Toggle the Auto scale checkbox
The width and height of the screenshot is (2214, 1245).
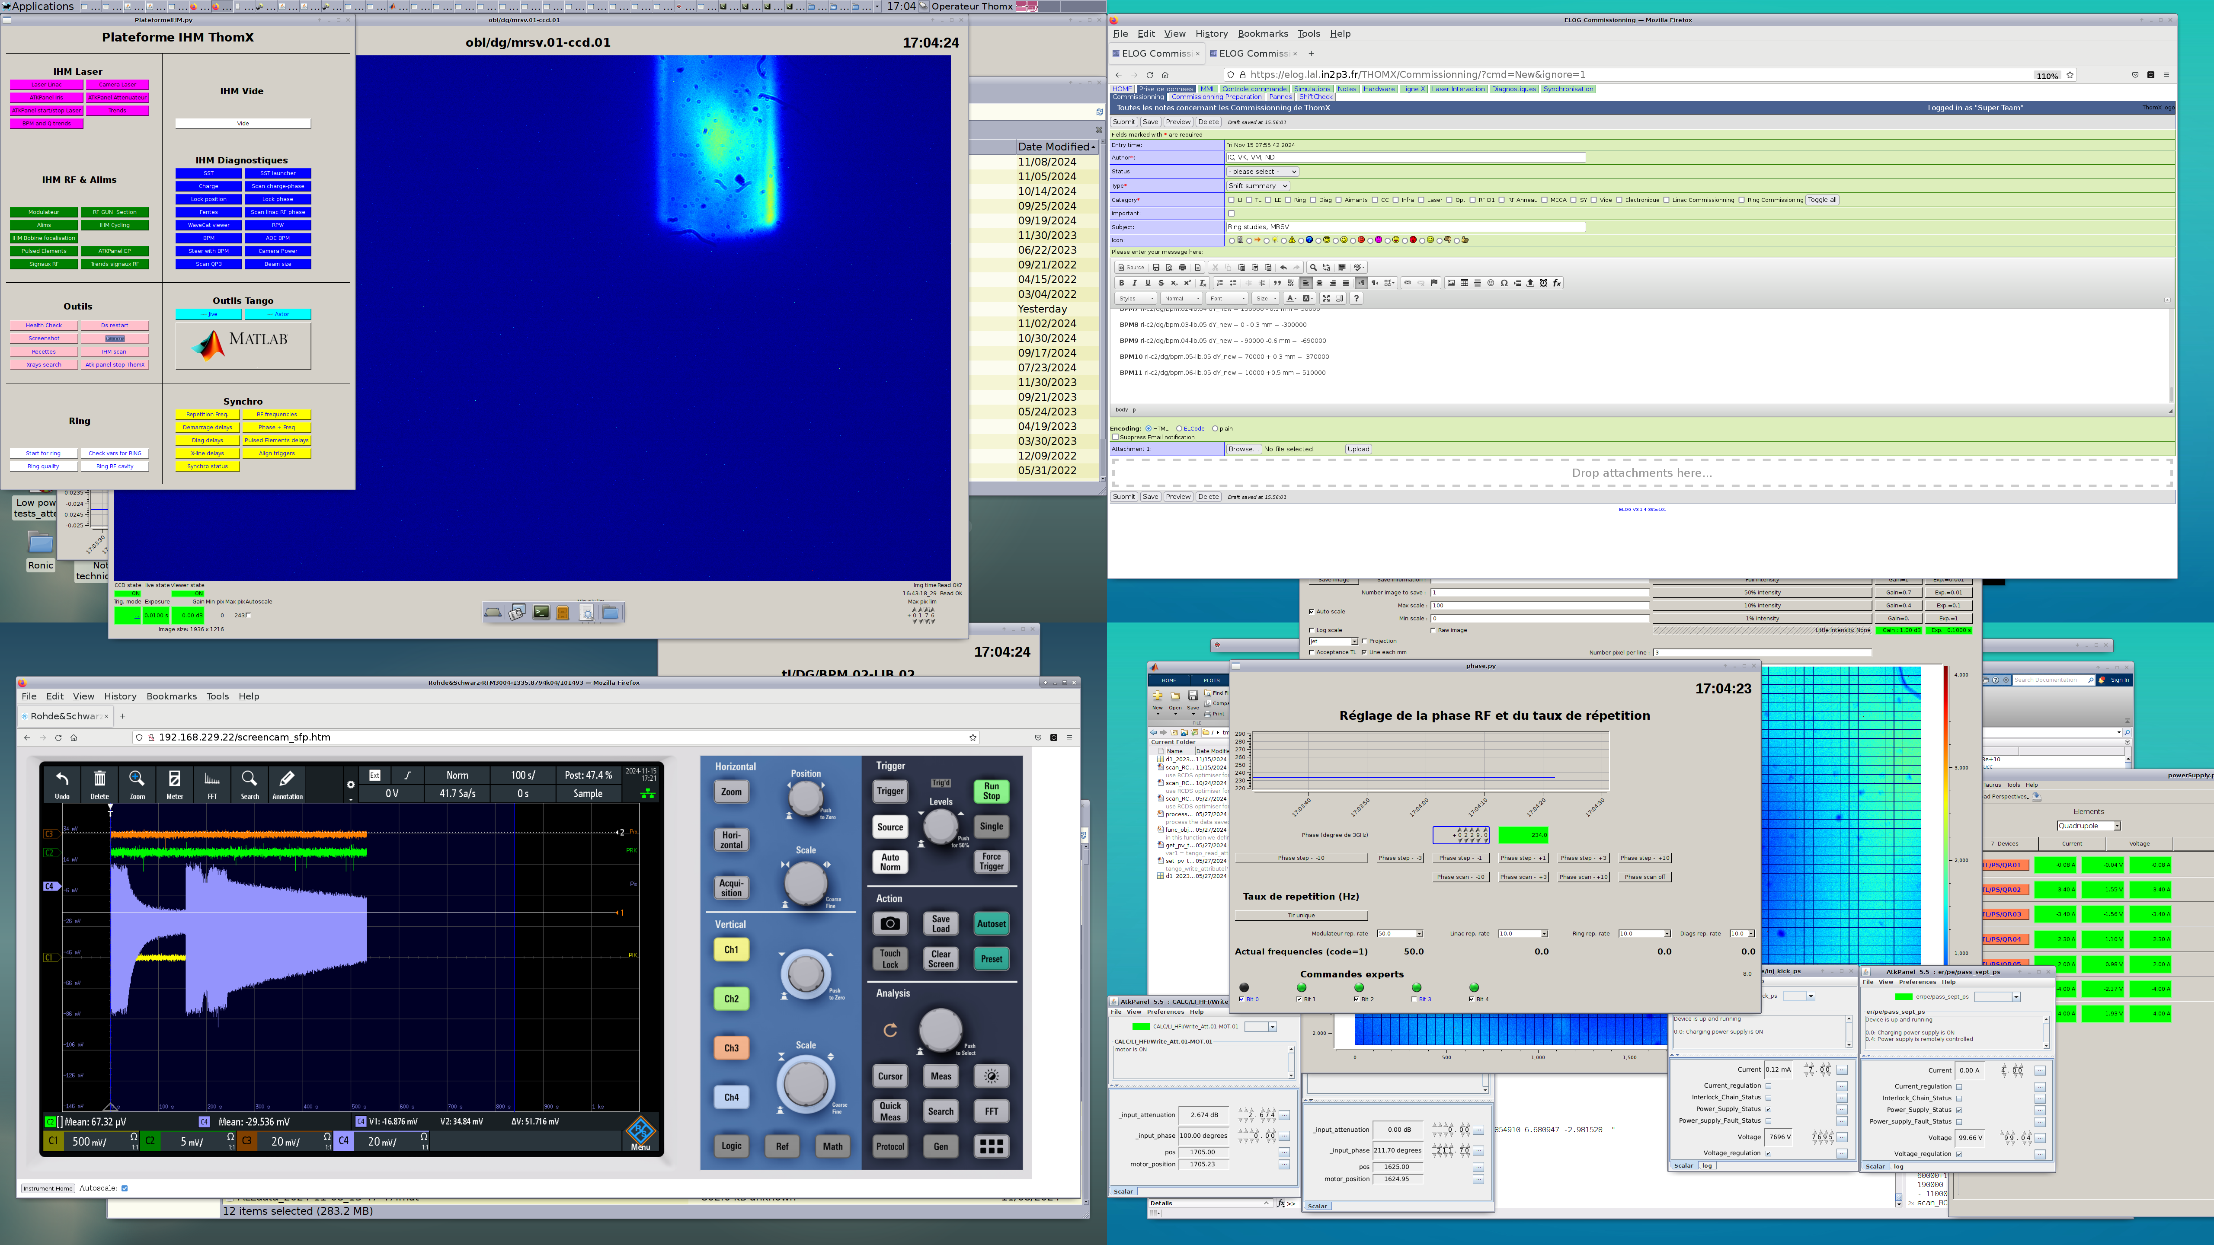tap(1312, 612)
